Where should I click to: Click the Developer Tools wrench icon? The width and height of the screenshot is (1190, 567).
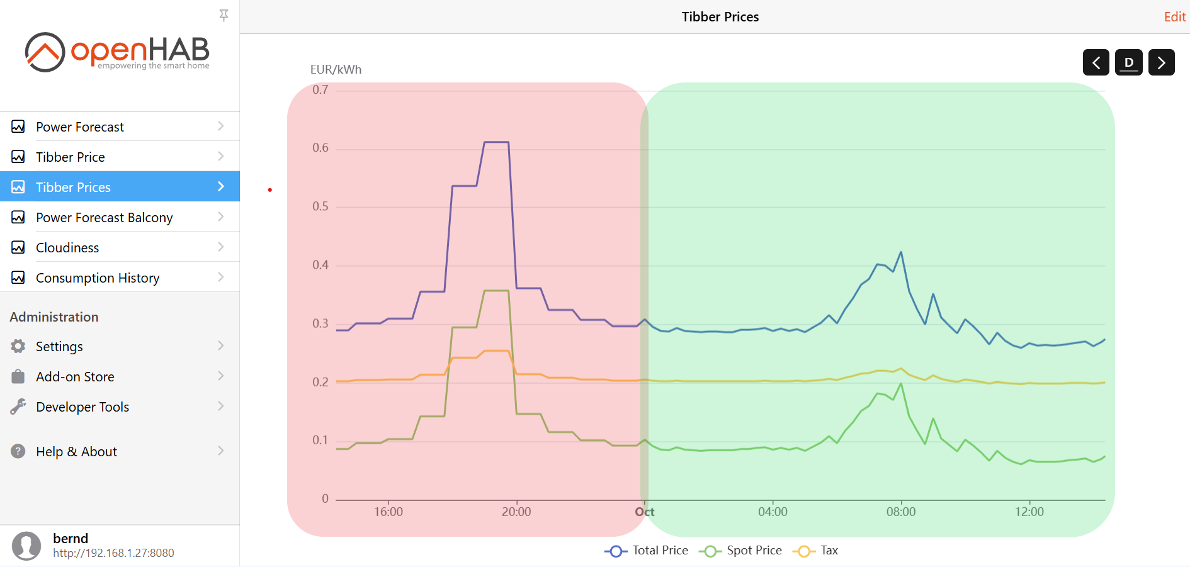click(18, 407)
